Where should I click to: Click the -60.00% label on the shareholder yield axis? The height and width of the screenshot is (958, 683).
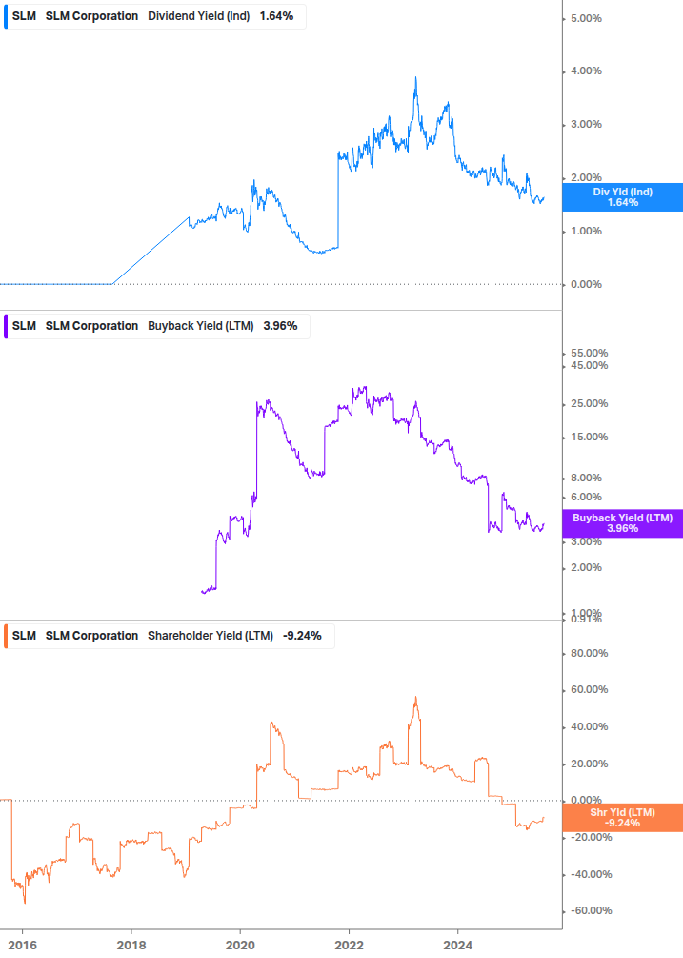pos(591,911)
